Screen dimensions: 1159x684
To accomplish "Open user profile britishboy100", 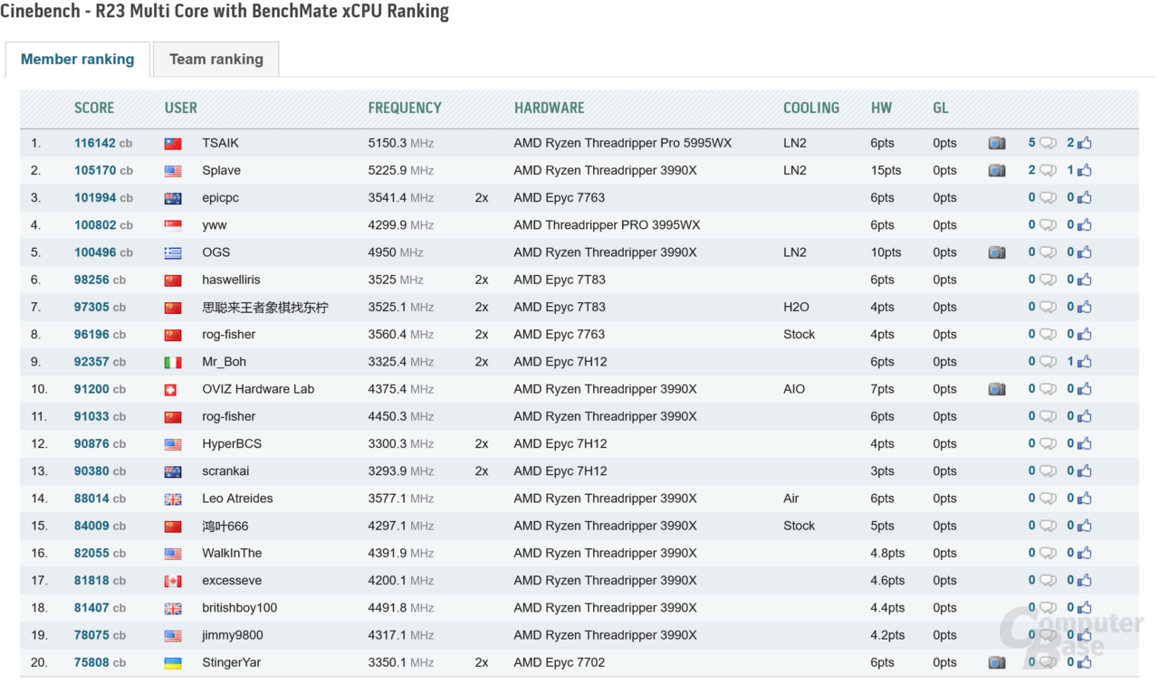I will pyautogui.click(x=239, y=608).
